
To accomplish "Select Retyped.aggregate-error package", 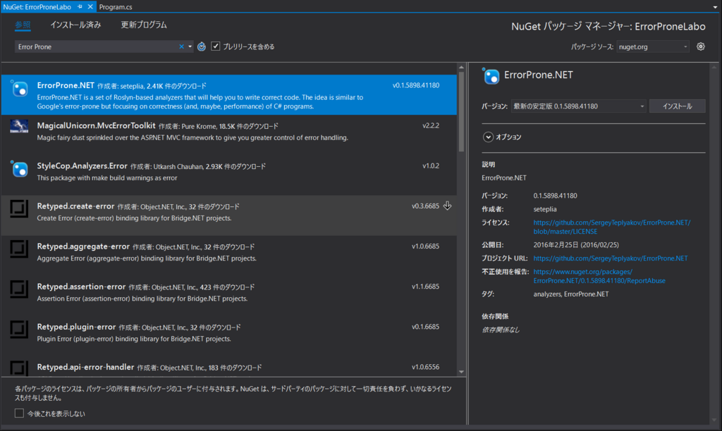I will pos(229,256).
